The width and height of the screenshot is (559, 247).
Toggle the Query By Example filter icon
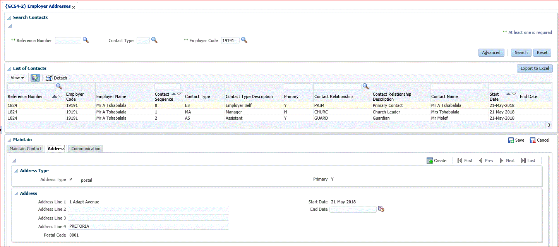pos(35,78)
